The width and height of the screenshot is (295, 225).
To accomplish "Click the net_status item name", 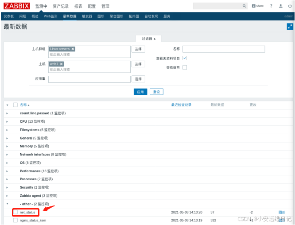I will point(27,212).
